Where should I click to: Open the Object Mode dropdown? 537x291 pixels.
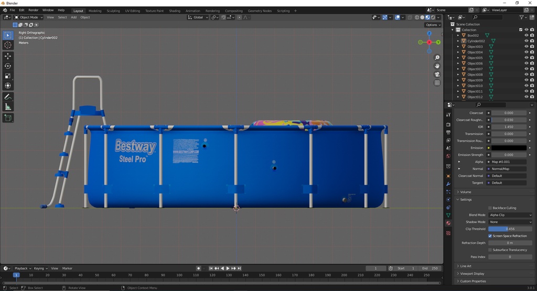(29, 17)
